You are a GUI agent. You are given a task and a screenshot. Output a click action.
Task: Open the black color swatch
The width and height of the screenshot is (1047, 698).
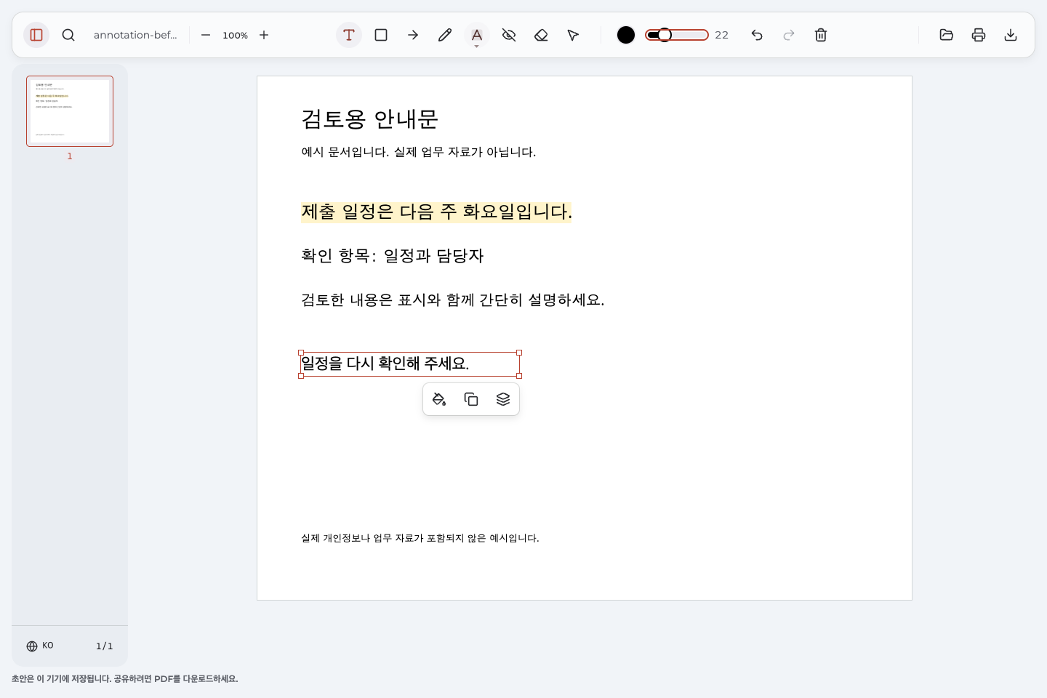pos(626,35)
